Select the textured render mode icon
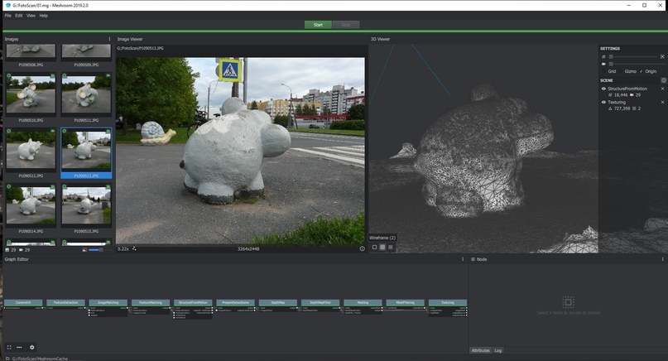 tap(390, 248)
